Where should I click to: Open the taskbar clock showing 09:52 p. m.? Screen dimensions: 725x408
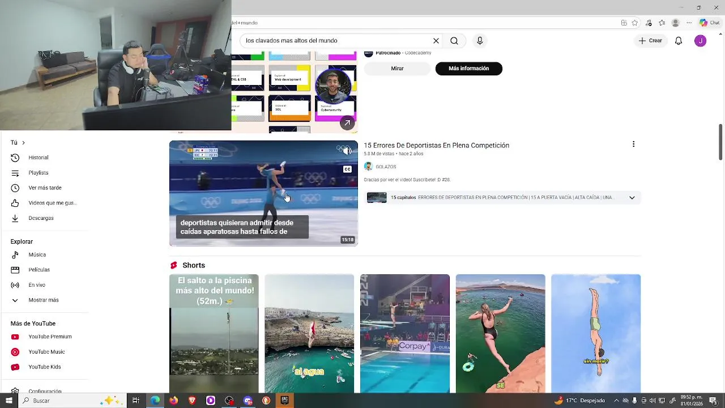click(x=692, y=401)
